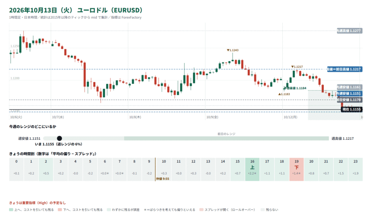Click the gray 残らない legend swatch
The height and width of the screenshot is (212, 372).
tap(263, 209)
